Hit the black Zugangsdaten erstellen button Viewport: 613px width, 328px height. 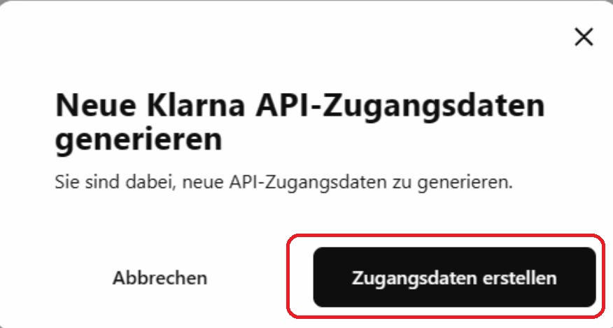point(454,277)
